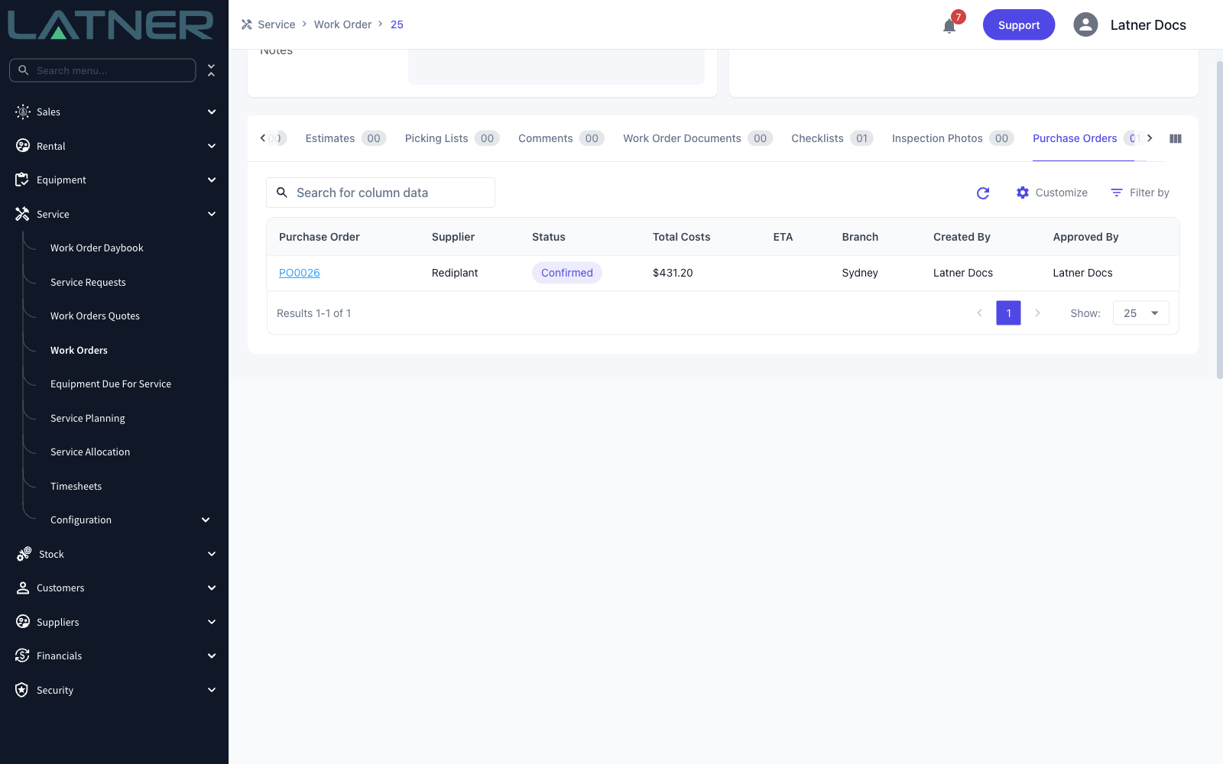1223x764 pixels.
Task: Open Timesheets menu item
Action: click(x=76, y=486)
